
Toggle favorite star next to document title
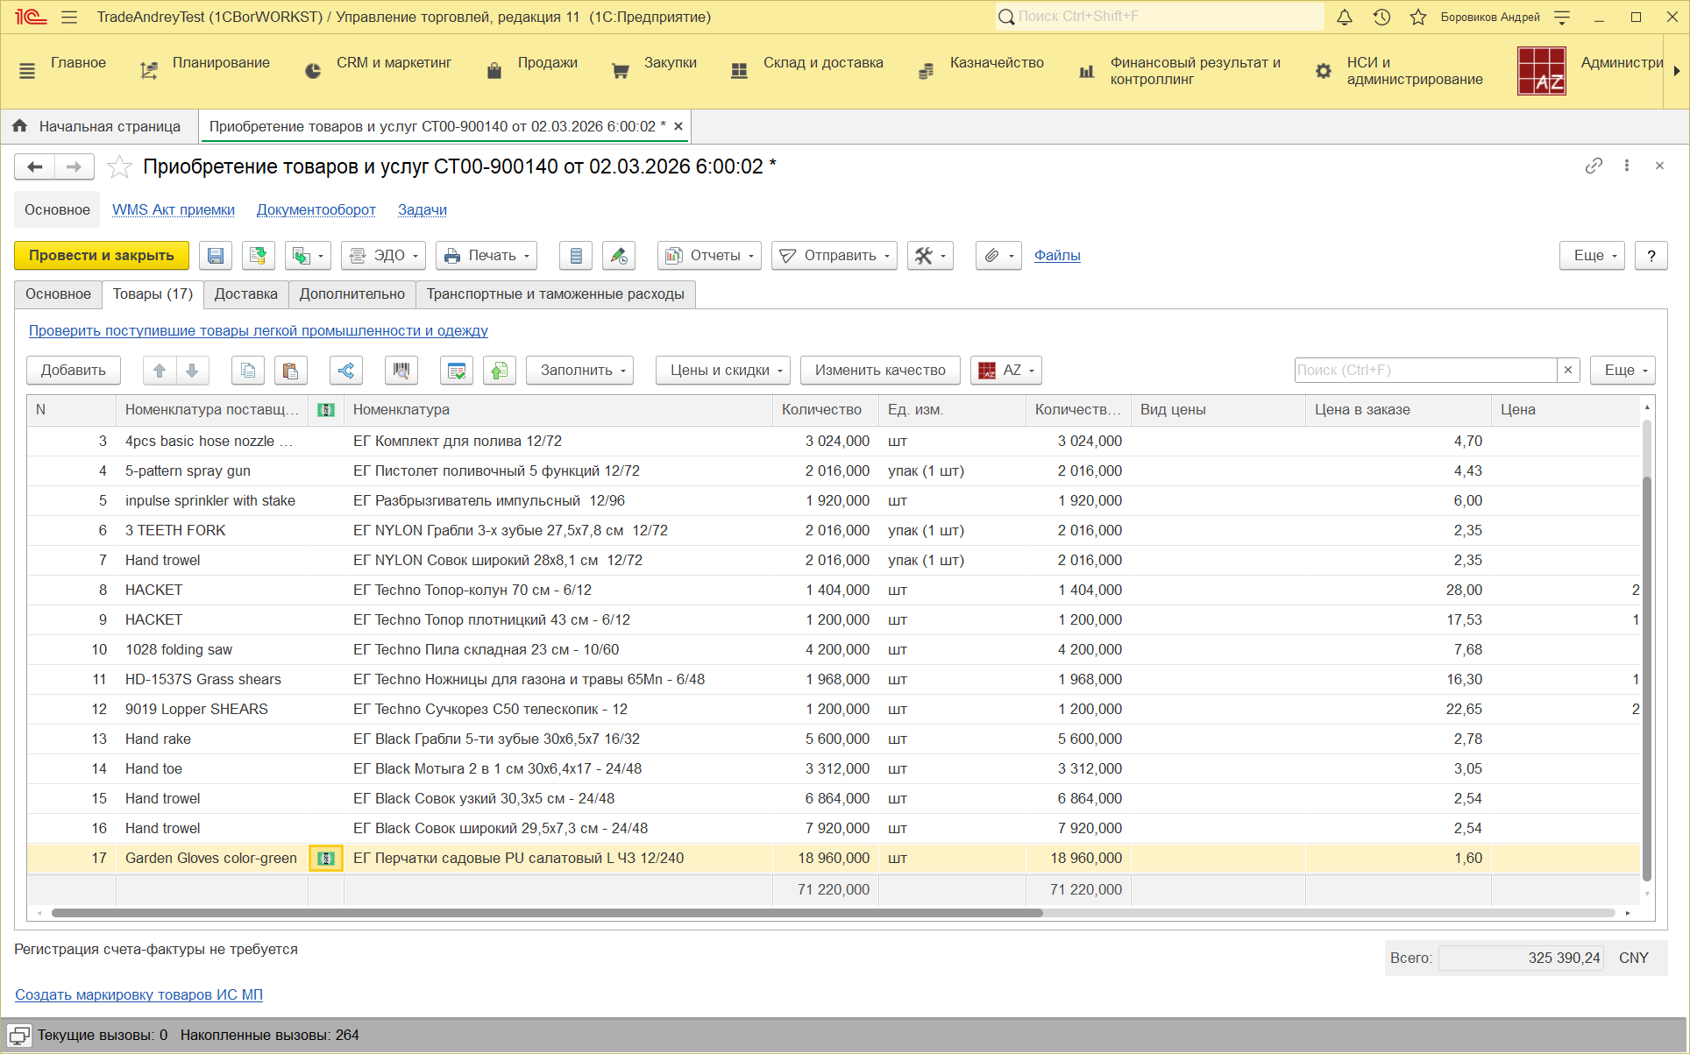(x=119, y=166)
